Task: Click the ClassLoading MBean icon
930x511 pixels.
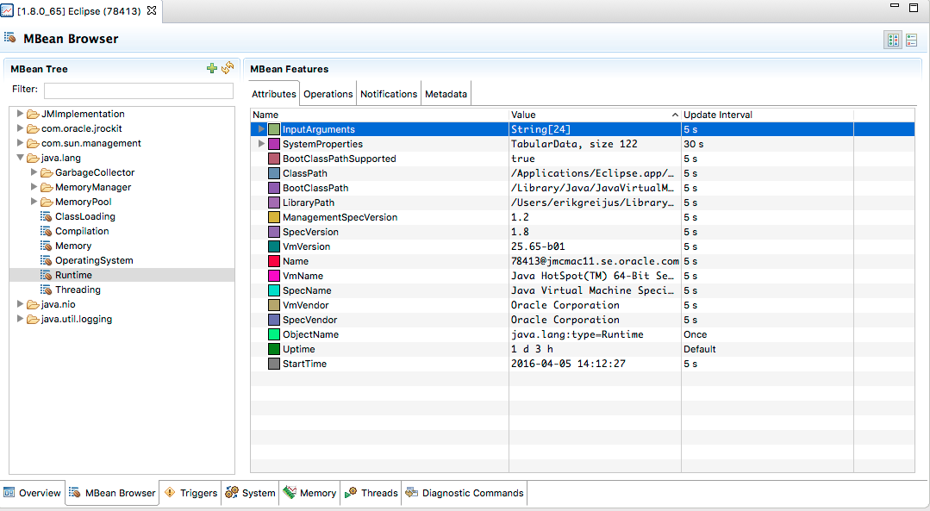Action: pos(46,216)
